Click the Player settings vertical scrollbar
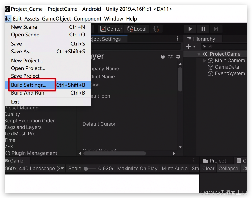 click(x=180, y=79)
